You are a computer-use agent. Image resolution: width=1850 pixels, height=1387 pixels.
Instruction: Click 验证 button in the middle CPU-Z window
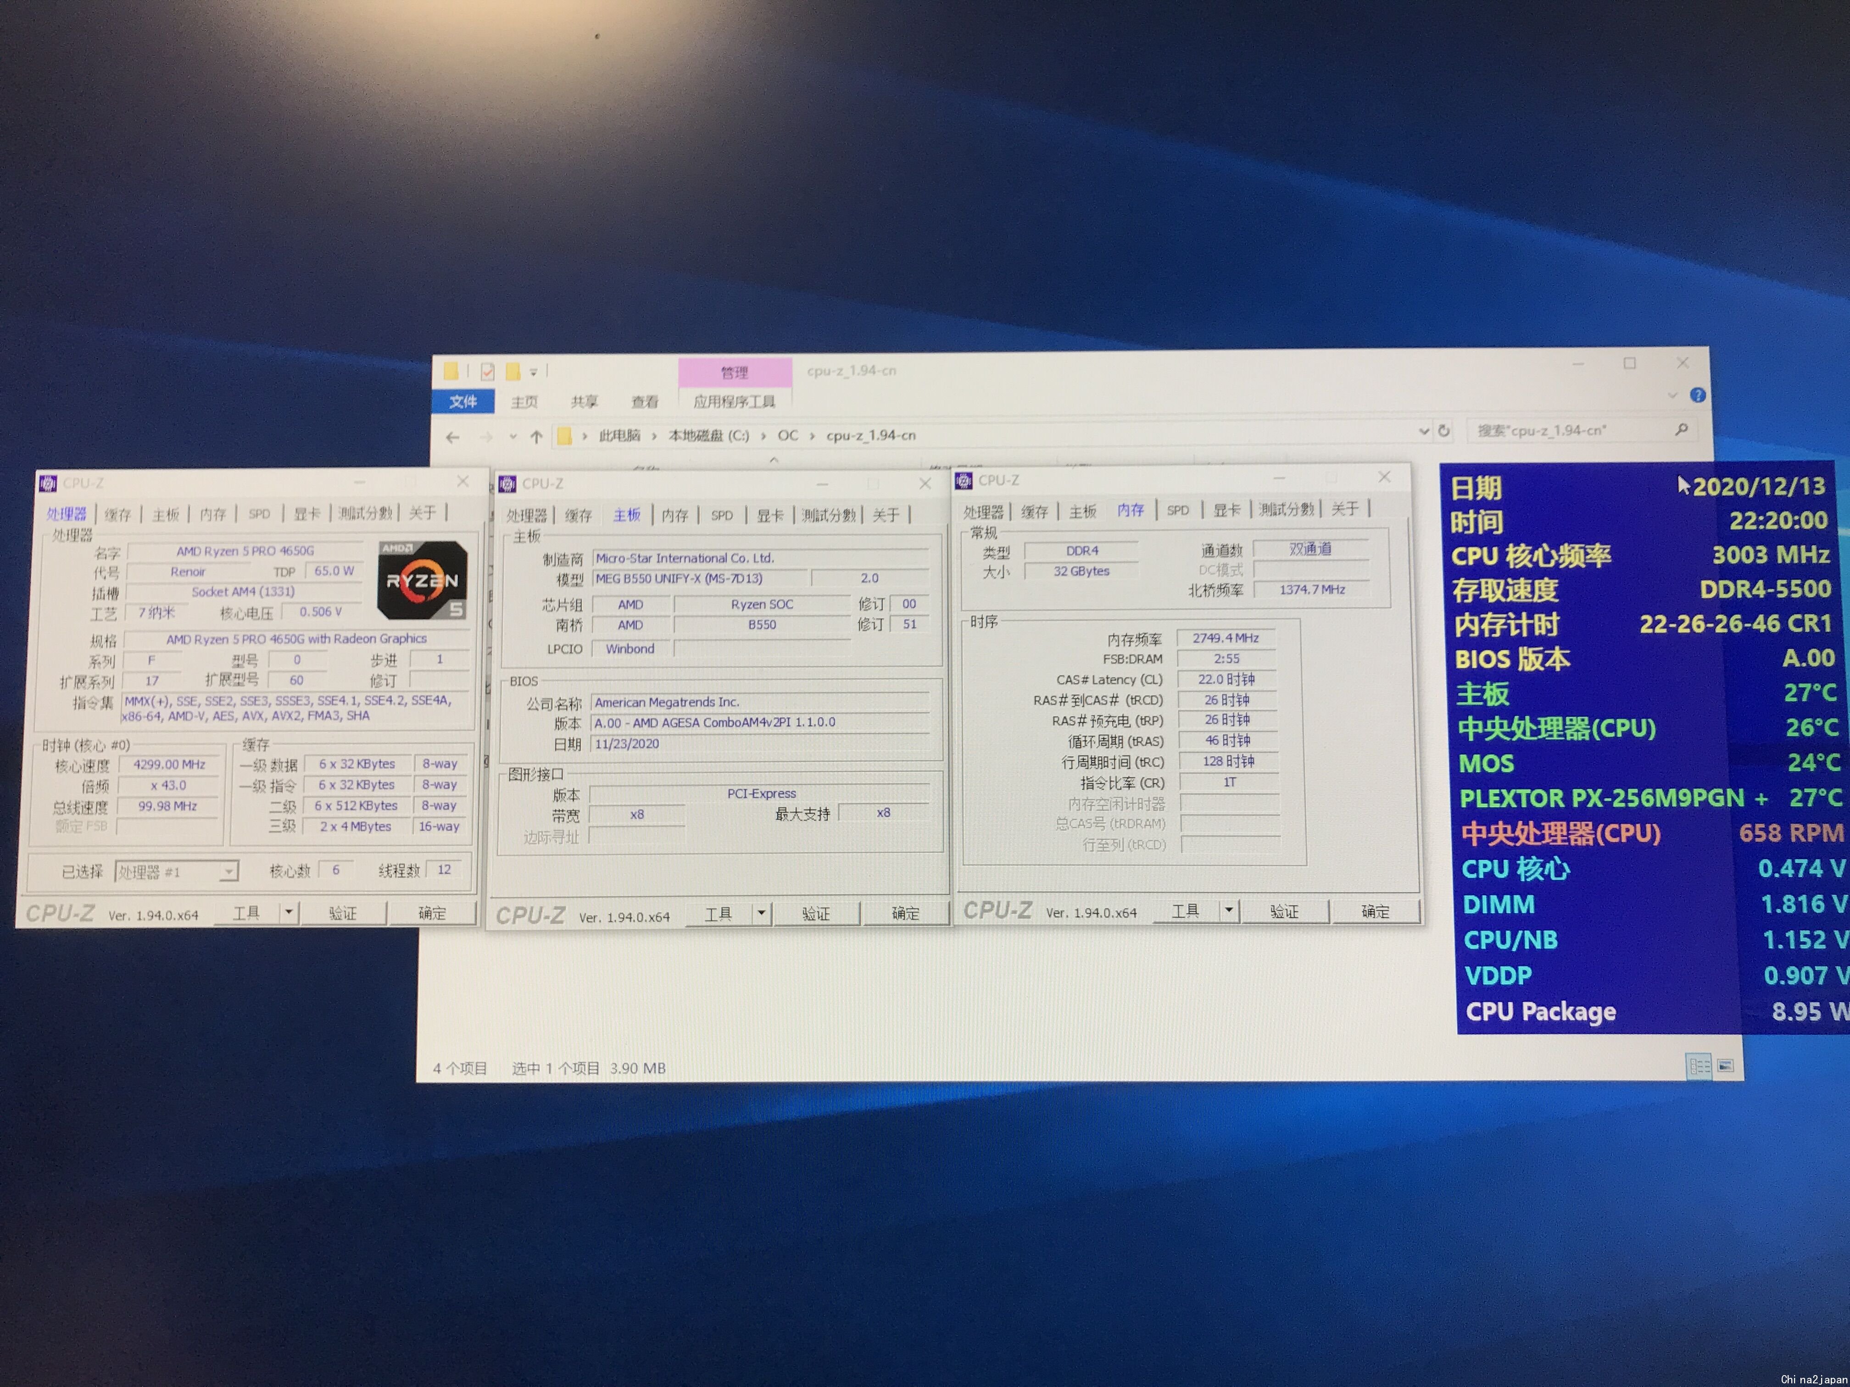coord(816,914)
